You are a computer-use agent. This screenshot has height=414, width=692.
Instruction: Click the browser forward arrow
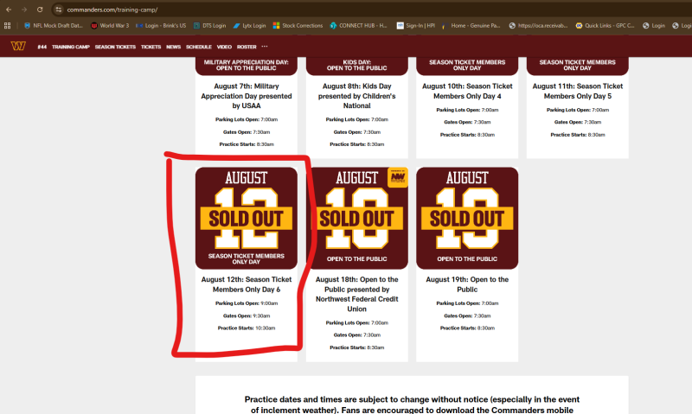pos(24,10)
